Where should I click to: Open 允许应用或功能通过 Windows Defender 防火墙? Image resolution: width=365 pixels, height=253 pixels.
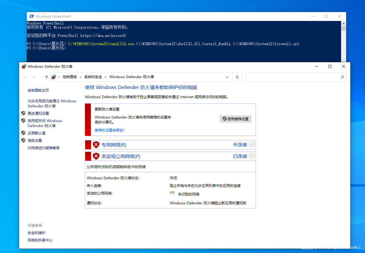(52, 103)
